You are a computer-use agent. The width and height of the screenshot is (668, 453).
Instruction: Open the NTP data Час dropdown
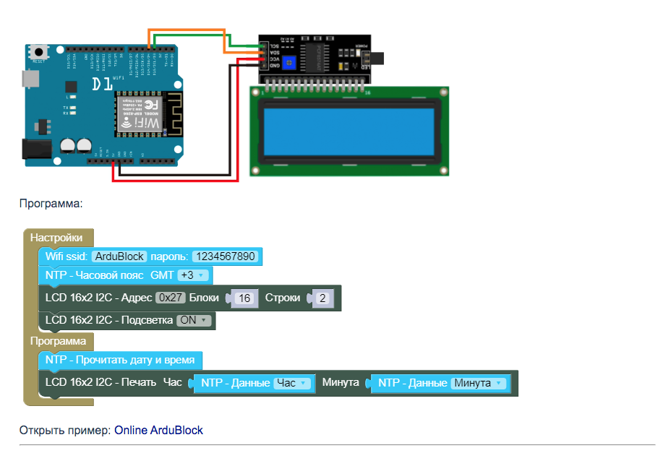click(x=292, y=383)
